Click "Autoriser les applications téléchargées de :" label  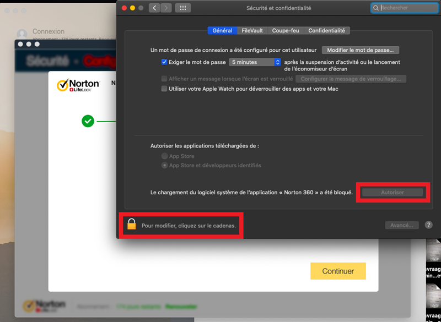(x=205, y=146)
